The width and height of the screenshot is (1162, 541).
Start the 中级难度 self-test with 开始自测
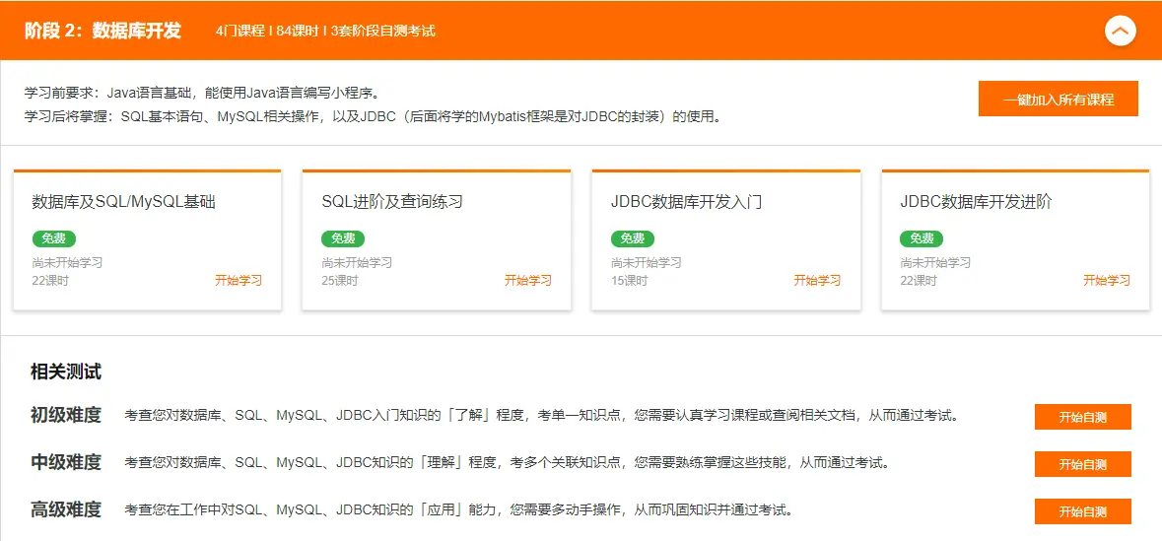pyautogui.click(x=1083, y=464)
